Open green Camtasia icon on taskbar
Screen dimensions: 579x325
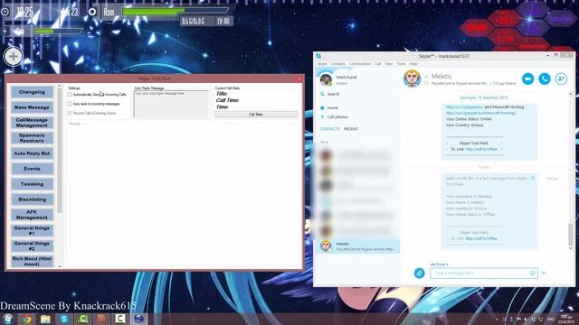82,319
